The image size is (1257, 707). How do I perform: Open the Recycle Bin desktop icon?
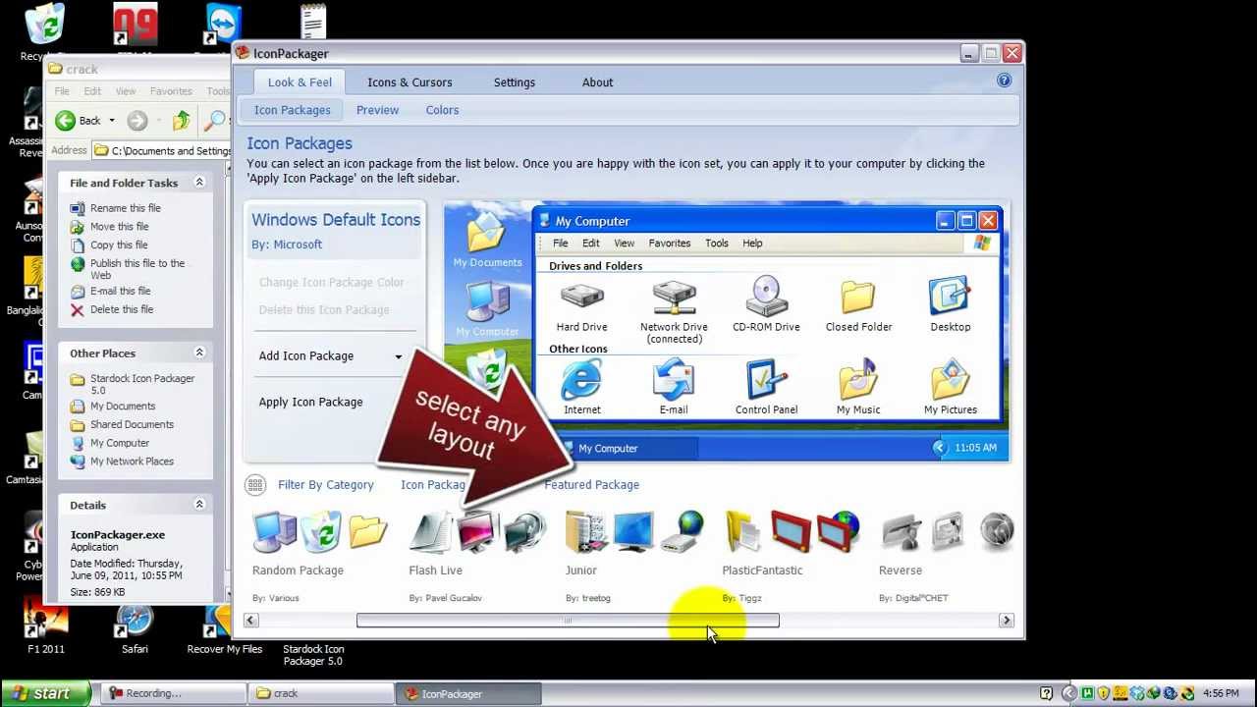43,32
